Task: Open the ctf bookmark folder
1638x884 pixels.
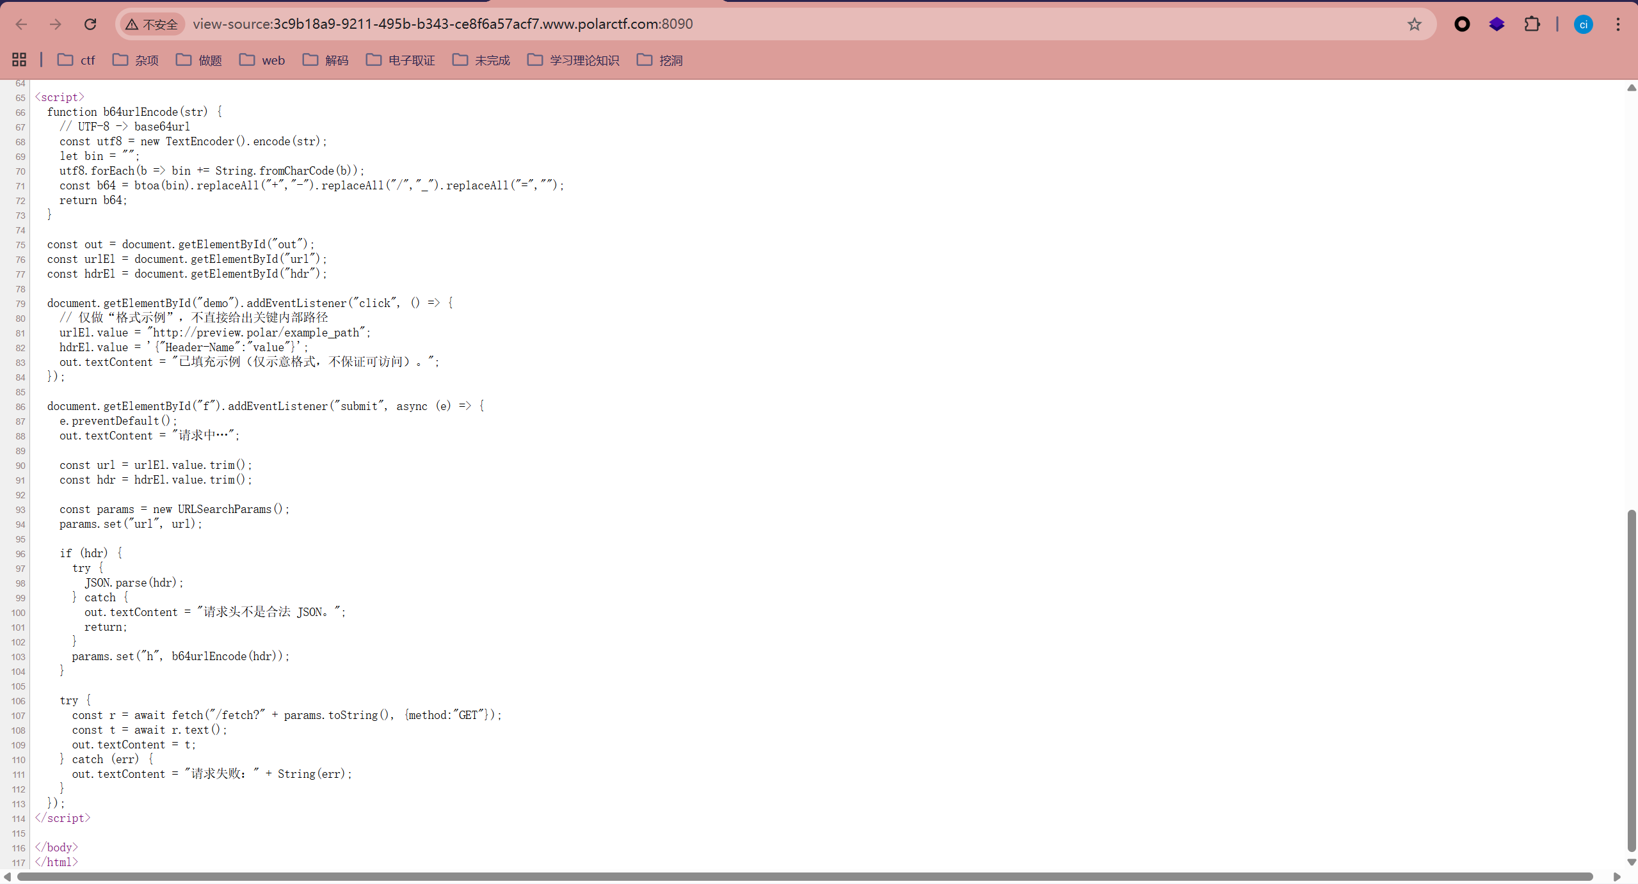Action: [76, 60]
